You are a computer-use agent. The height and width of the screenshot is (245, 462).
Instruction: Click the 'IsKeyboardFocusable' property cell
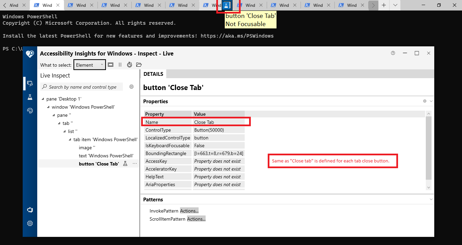click(168, 146)
